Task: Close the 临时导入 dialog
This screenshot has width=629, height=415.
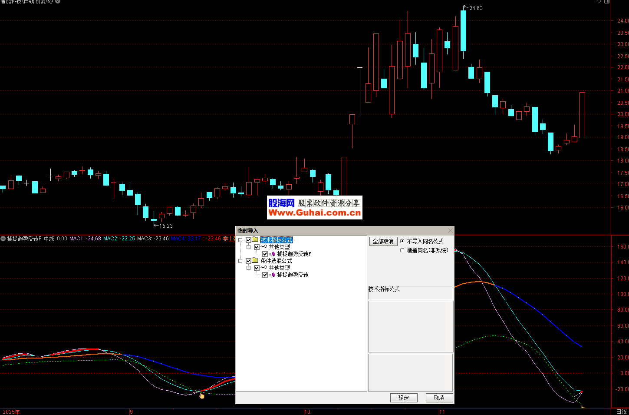Action: tap(450, 230)
